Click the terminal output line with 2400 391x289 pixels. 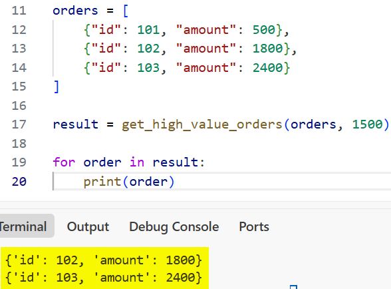coord(104,278)
